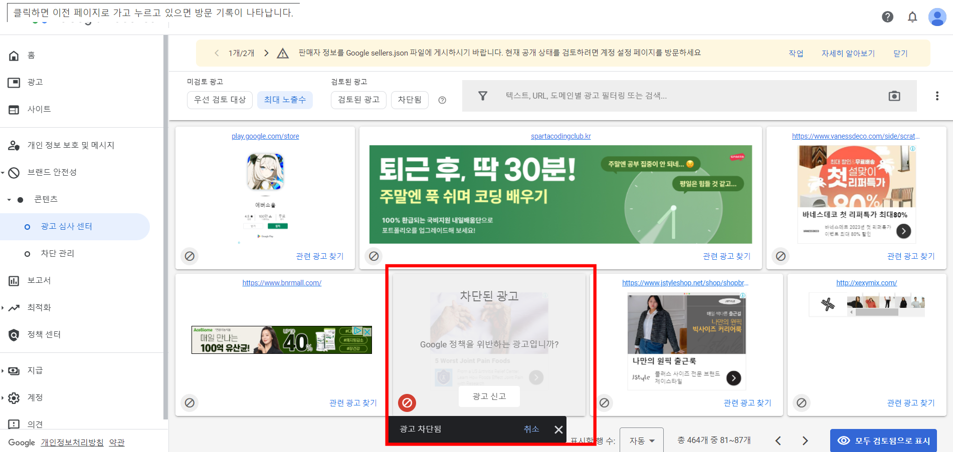Go to previous page of ads

(x=778, y=440)
